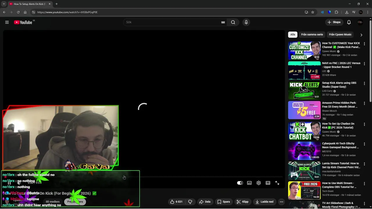Click the Spara save button
372x209 pixels.
[x=223, y=202]
